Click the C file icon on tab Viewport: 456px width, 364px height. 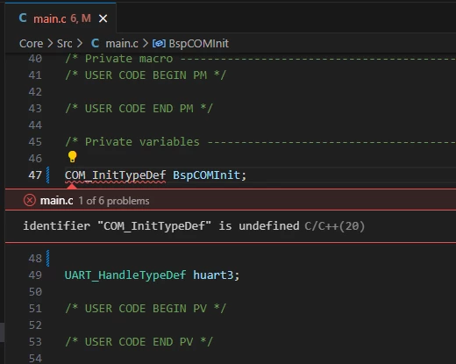click(x=23, y=18)
